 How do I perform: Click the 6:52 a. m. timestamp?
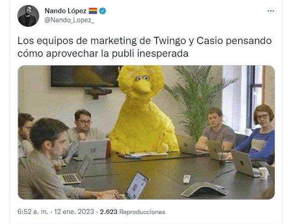pyautogui.click(x=33, y=212)
